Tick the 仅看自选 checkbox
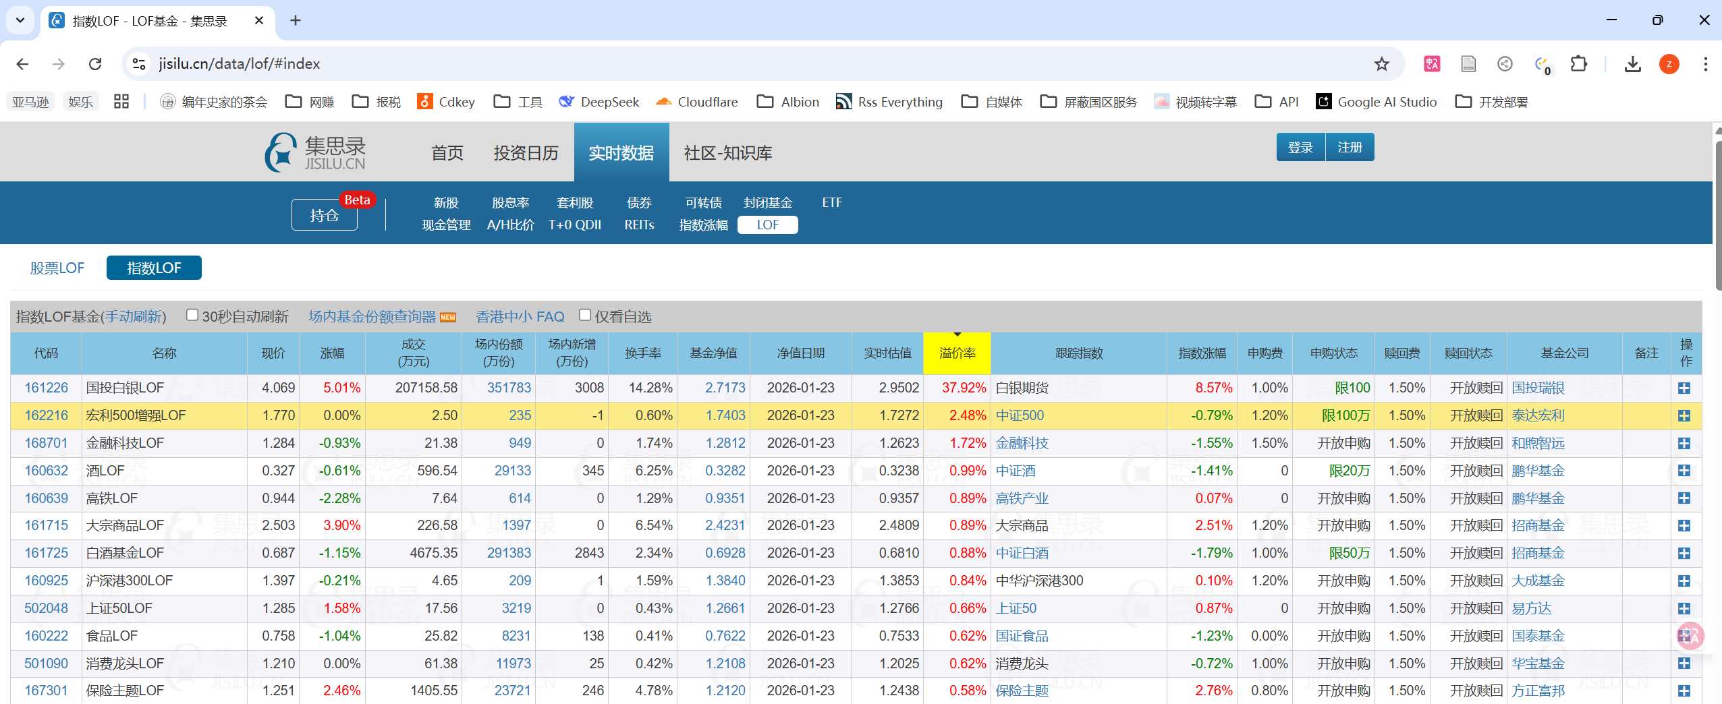The height and width of the screenshot is (704, 1722). [x=585, y=315]
